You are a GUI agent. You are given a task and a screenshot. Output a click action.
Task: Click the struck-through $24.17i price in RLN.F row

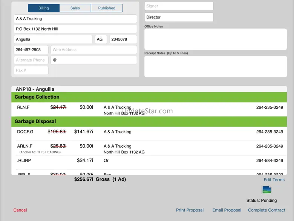pyautogui.click(x=58, y=107)
